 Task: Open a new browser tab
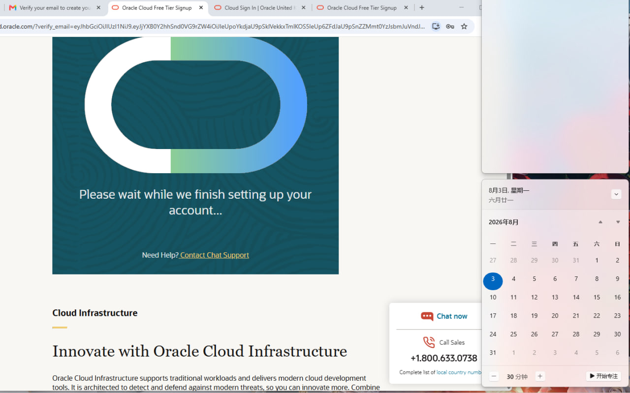click(422, 8)
